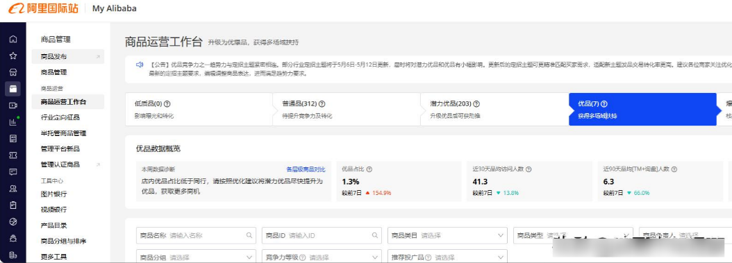Click the help icon next to 优品(7)
Viewport: 732px width, 263px height.
pos(604,104)
